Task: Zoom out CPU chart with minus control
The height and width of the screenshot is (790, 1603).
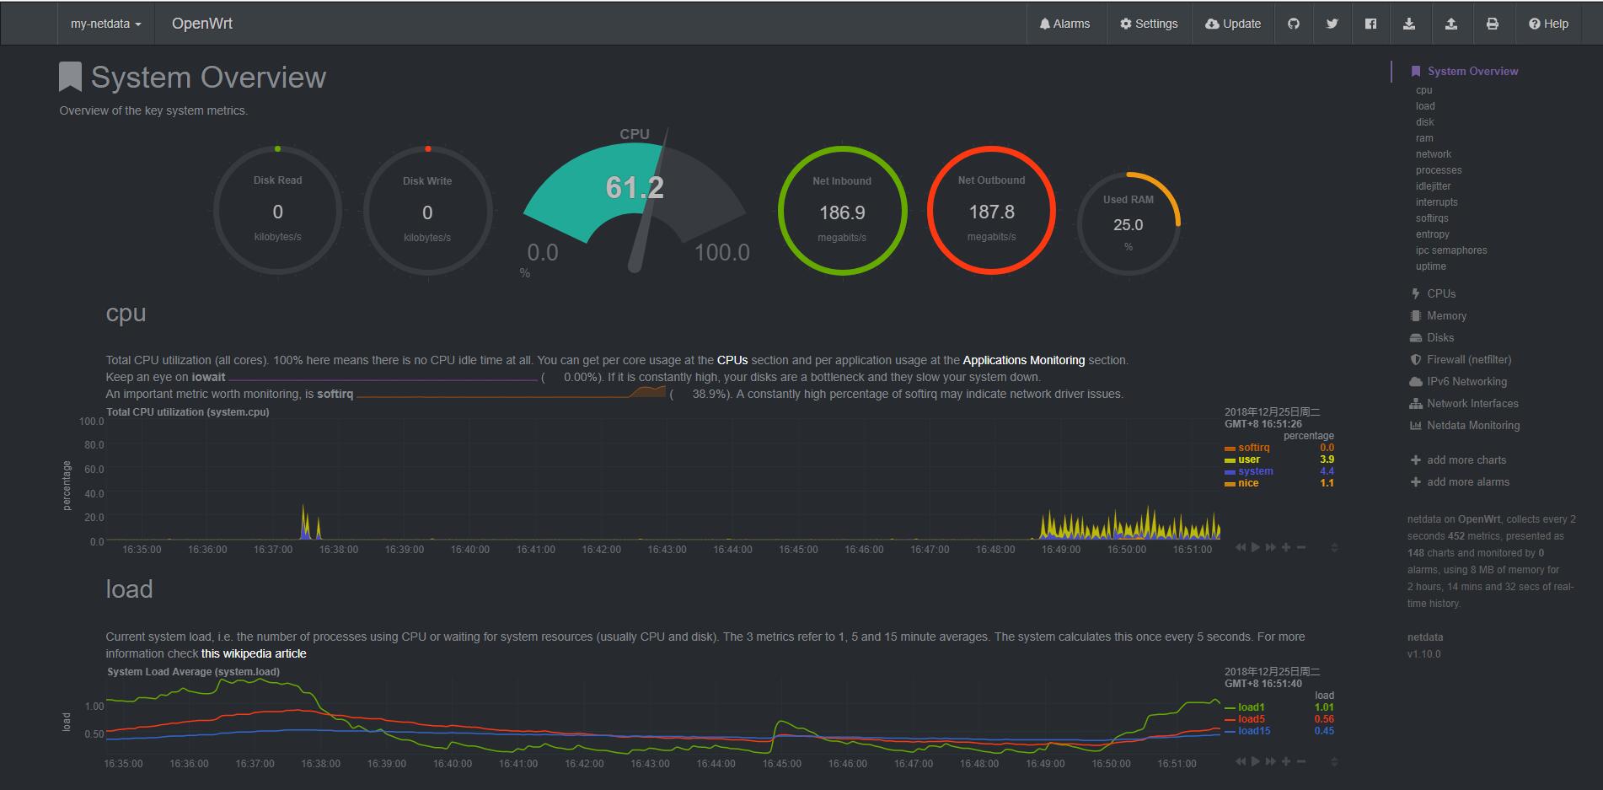Action: [x=1301, y=547]
